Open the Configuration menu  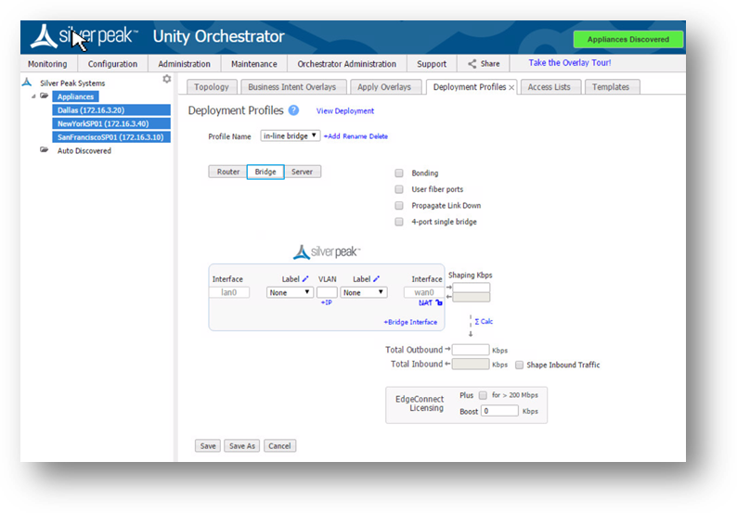112,64
